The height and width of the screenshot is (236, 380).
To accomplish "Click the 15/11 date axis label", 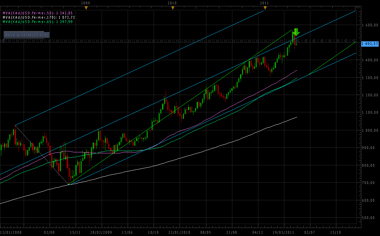I will point(75,232).
